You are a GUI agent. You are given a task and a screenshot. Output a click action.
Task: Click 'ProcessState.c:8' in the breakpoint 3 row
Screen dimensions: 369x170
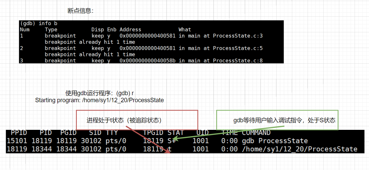tap(238, 61)
